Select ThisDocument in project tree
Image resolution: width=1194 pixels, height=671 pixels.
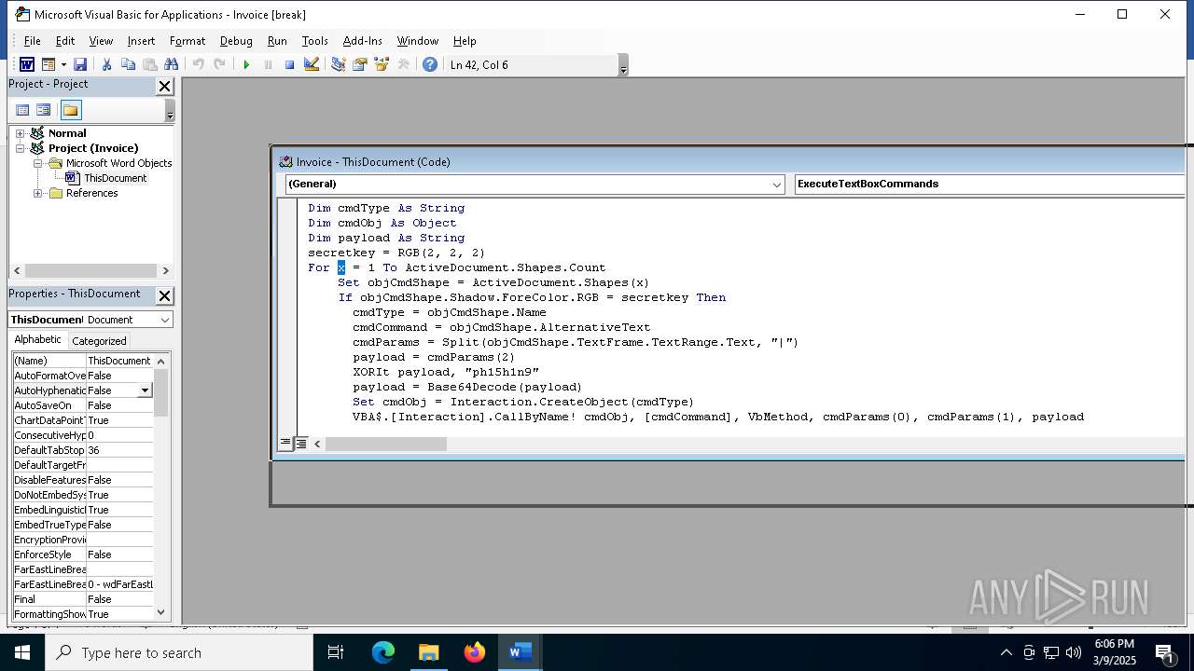pos(115,178)
